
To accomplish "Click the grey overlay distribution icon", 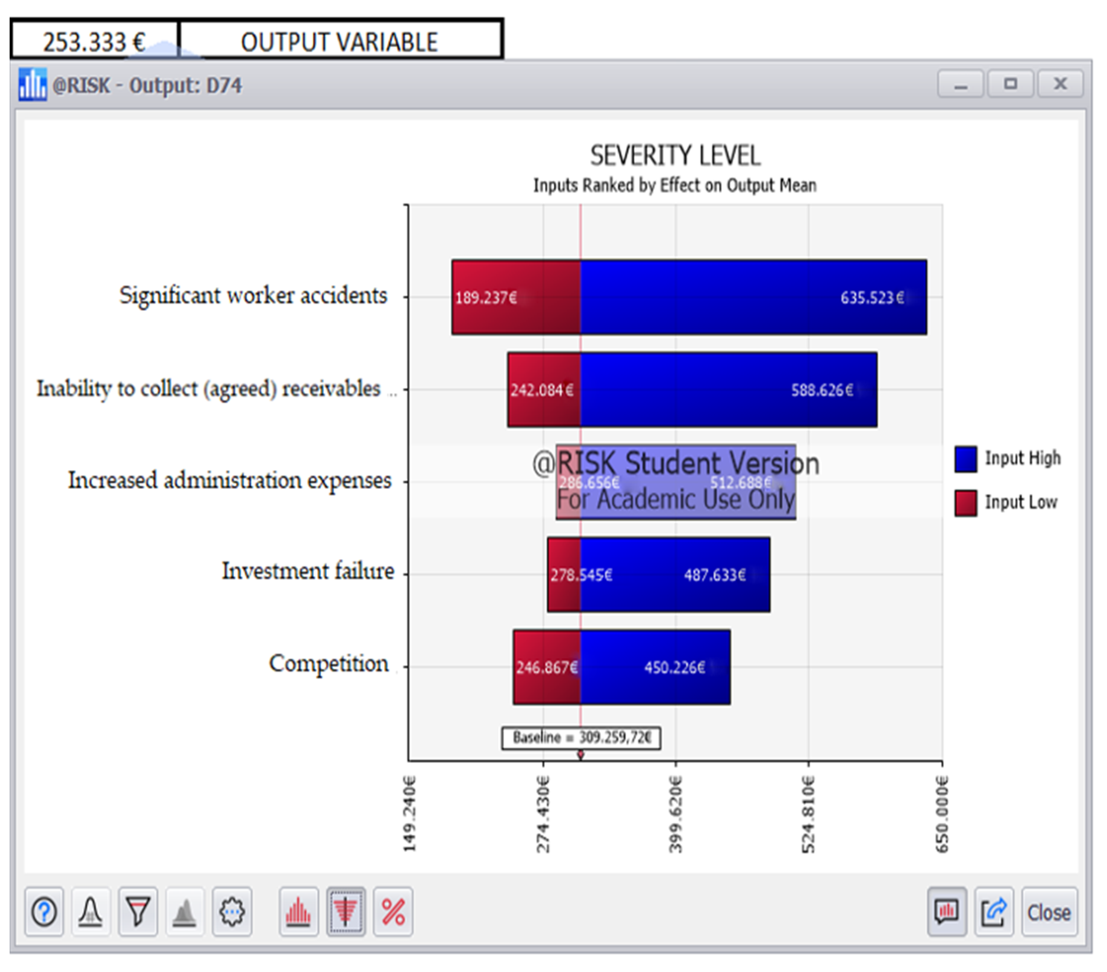I will 185,912.
